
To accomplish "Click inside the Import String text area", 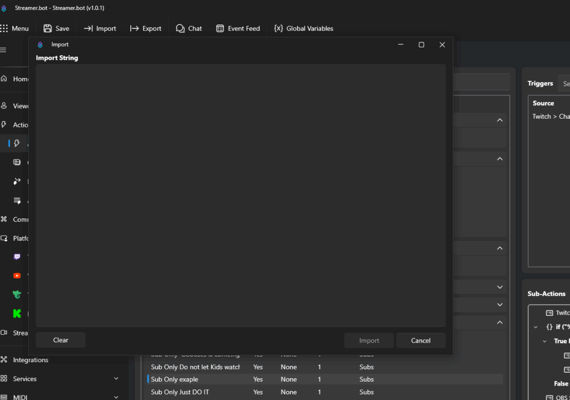I will pyautogui.click(x=240, y=195).
